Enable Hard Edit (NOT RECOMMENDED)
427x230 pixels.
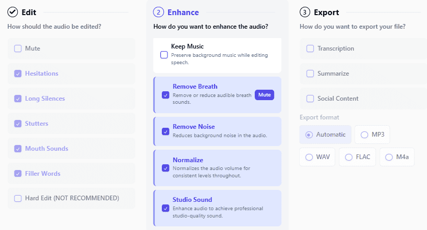tap(18, 198)
